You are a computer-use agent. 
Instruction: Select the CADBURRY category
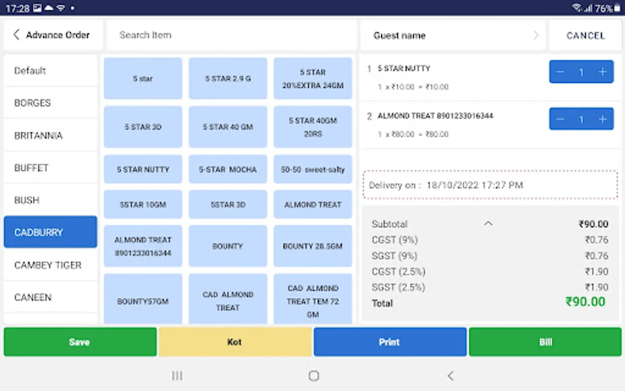coord(50,232)
